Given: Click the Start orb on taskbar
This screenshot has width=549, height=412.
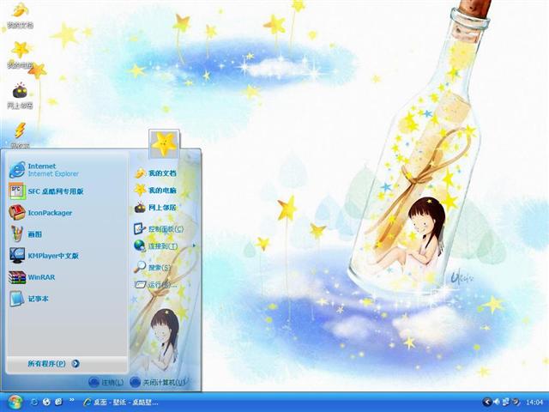Looking at the screenshot, I should point(15,402).
